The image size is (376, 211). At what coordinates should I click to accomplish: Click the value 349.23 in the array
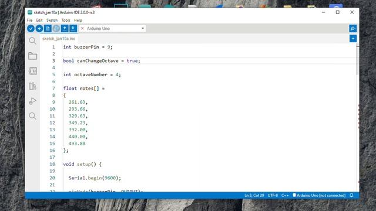77,122
